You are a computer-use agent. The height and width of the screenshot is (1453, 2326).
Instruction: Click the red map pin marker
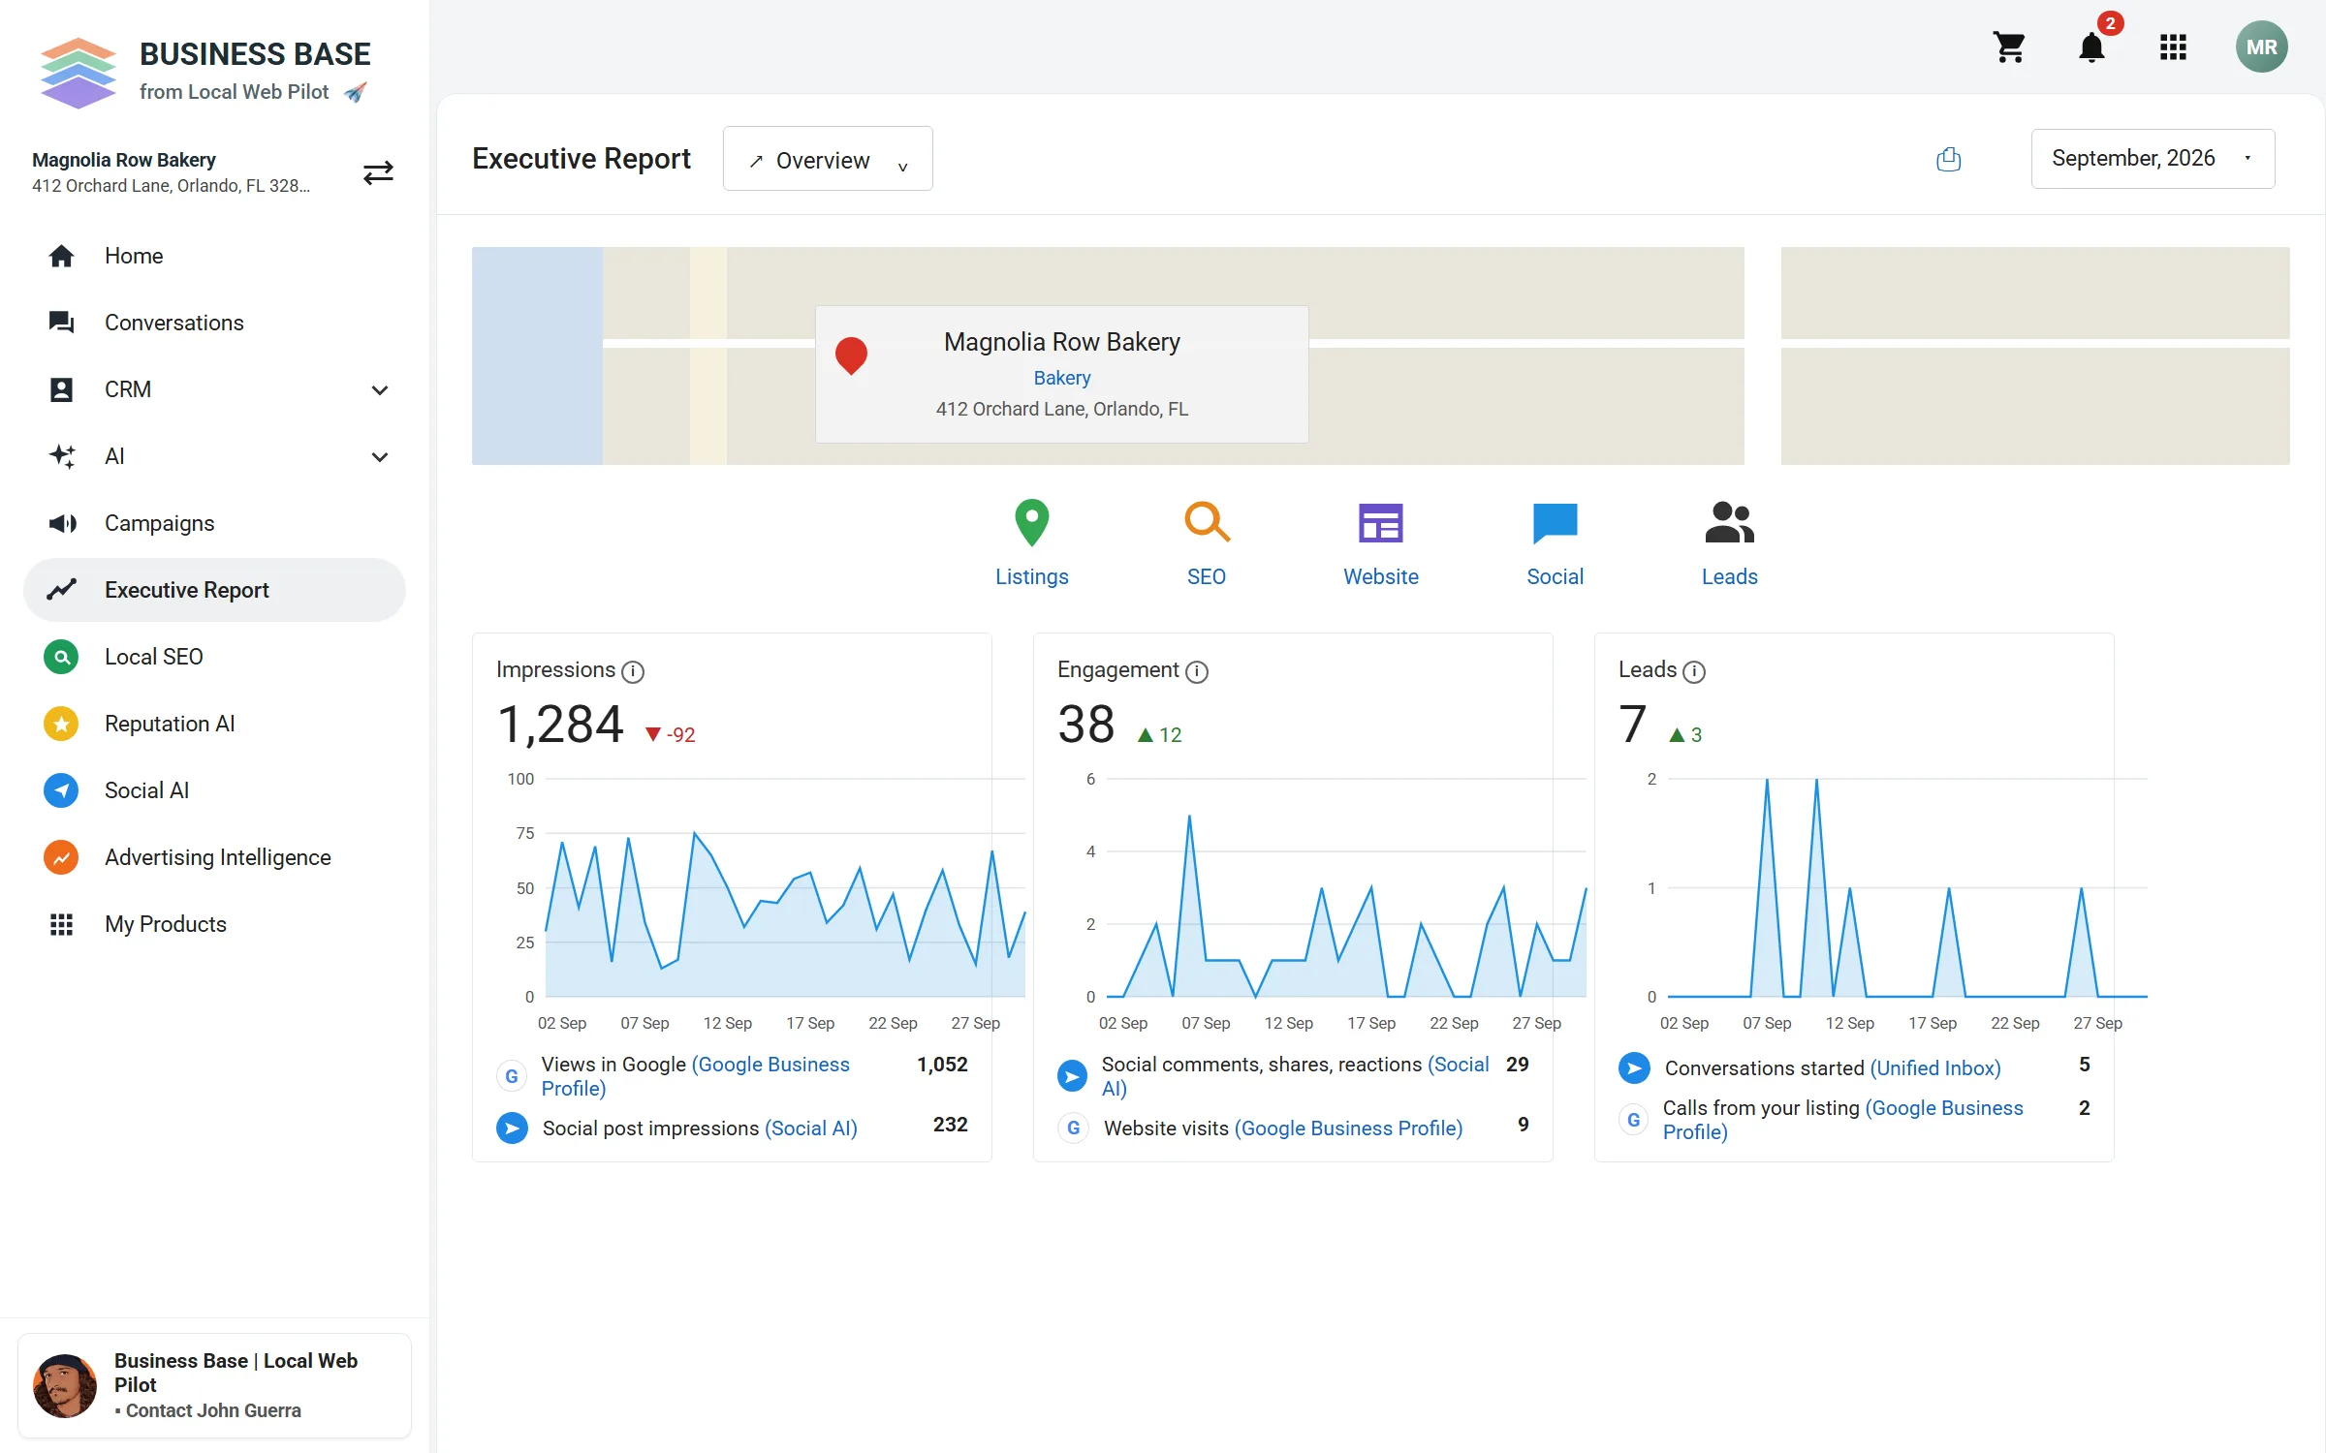click(851, 356)
